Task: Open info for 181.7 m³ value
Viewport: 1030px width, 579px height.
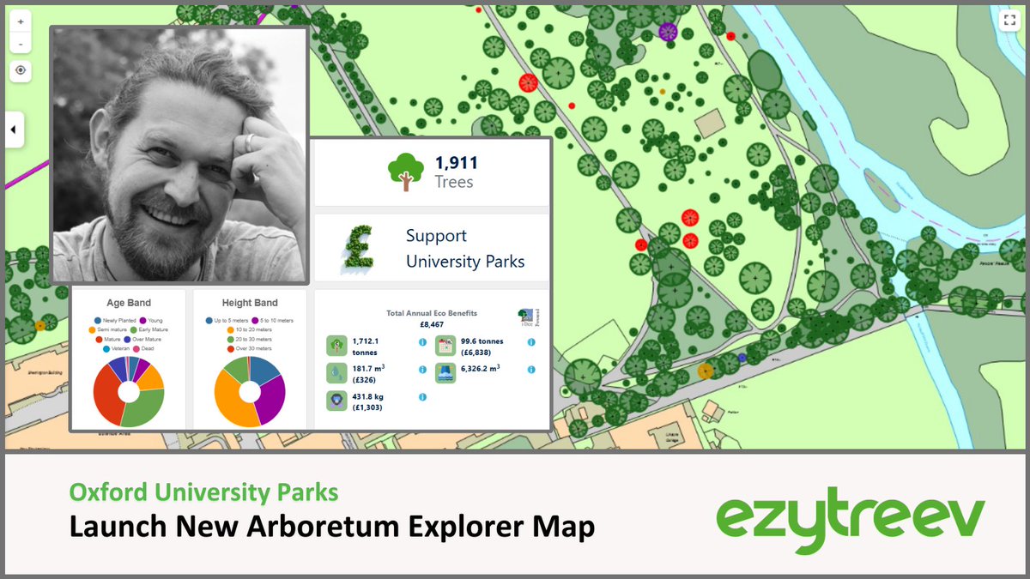Action: click(422, 370)
